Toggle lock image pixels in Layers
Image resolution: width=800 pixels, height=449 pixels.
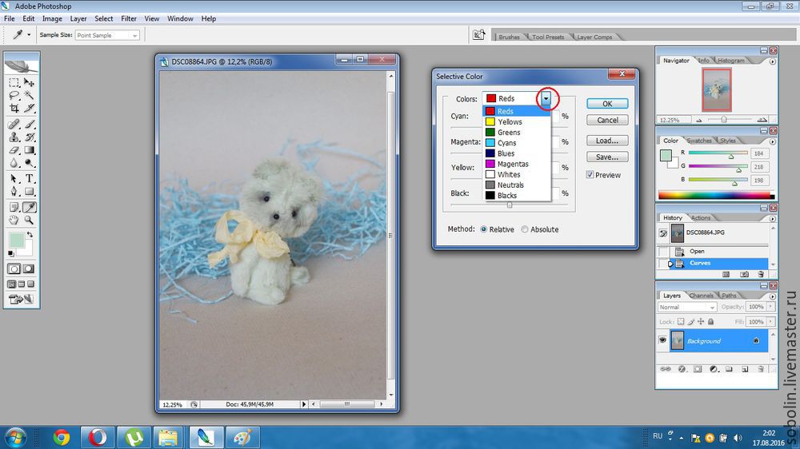691,322
